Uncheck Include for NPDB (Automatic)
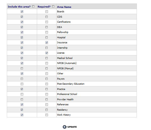151x130 pixels. tap(22, 63)
